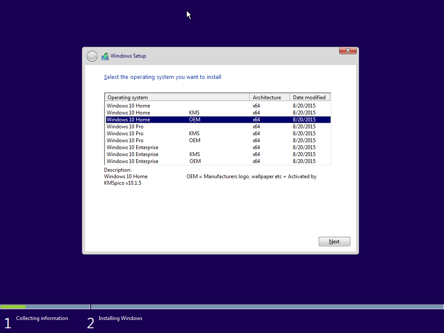
Task: Click the green setup progress bar
Action: pyautogui.click(x=13, y=307)
